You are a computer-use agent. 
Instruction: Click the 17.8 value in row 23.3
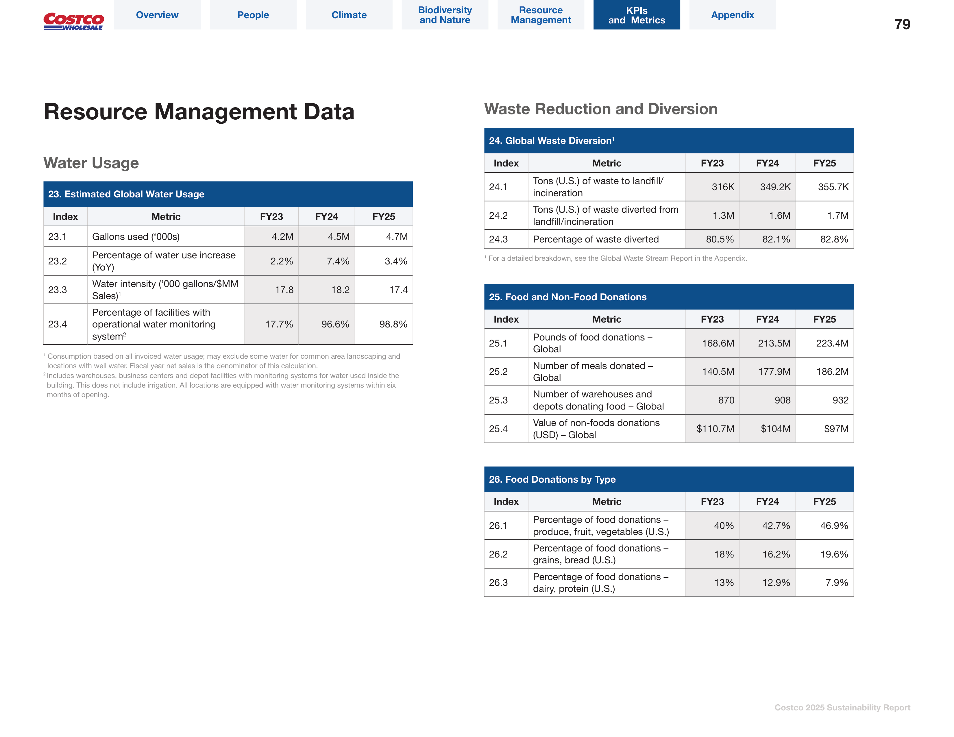[284, 290]
